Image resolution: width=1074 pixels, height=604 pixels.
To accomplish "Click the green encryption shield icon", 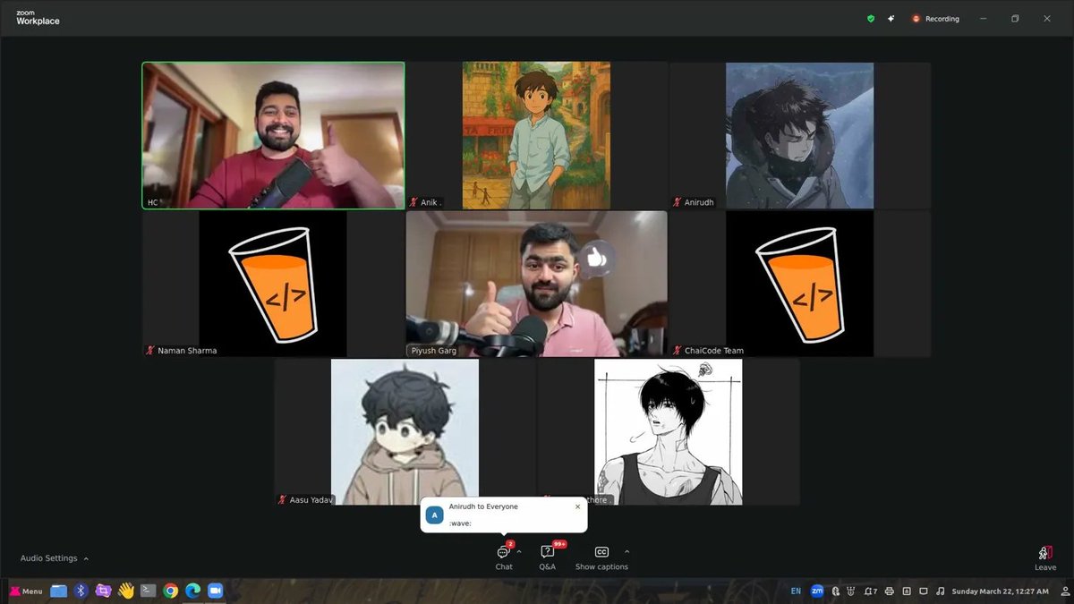I will (871, 18).
